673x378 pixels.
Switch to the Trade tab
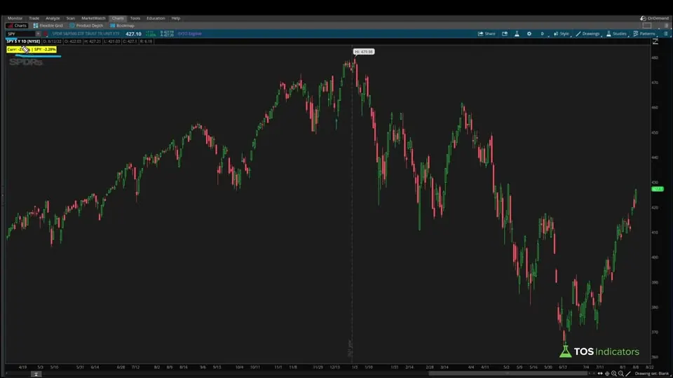34,18
